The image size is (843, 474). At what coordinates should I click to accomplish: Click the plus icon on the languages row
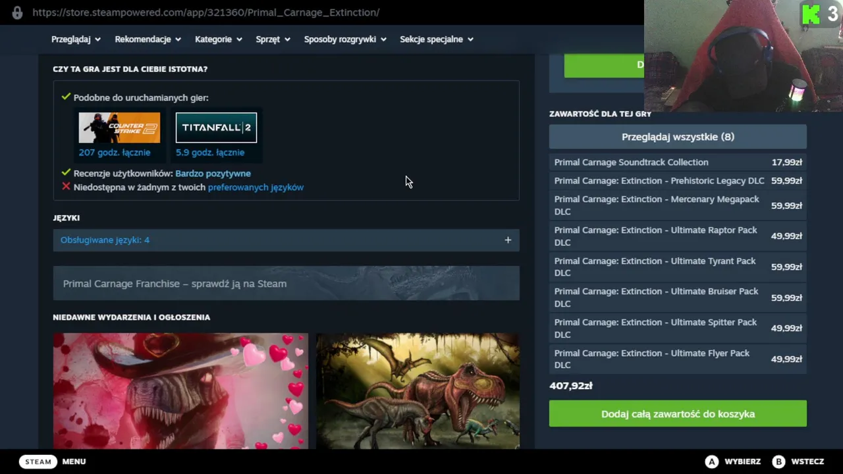(x=508, y=240)
